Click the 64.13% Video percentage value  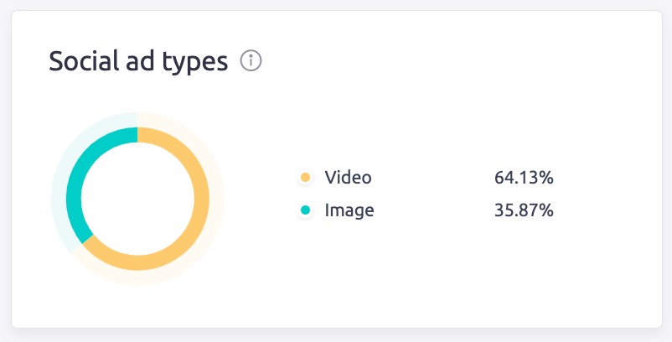tap(524, 178)
